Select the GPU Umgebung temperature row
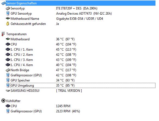This screenshot has width=159, height=121. pos(83,85)
